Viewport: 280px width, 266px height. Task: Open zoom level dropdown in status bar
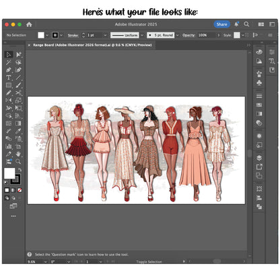(x=46, y=261)
